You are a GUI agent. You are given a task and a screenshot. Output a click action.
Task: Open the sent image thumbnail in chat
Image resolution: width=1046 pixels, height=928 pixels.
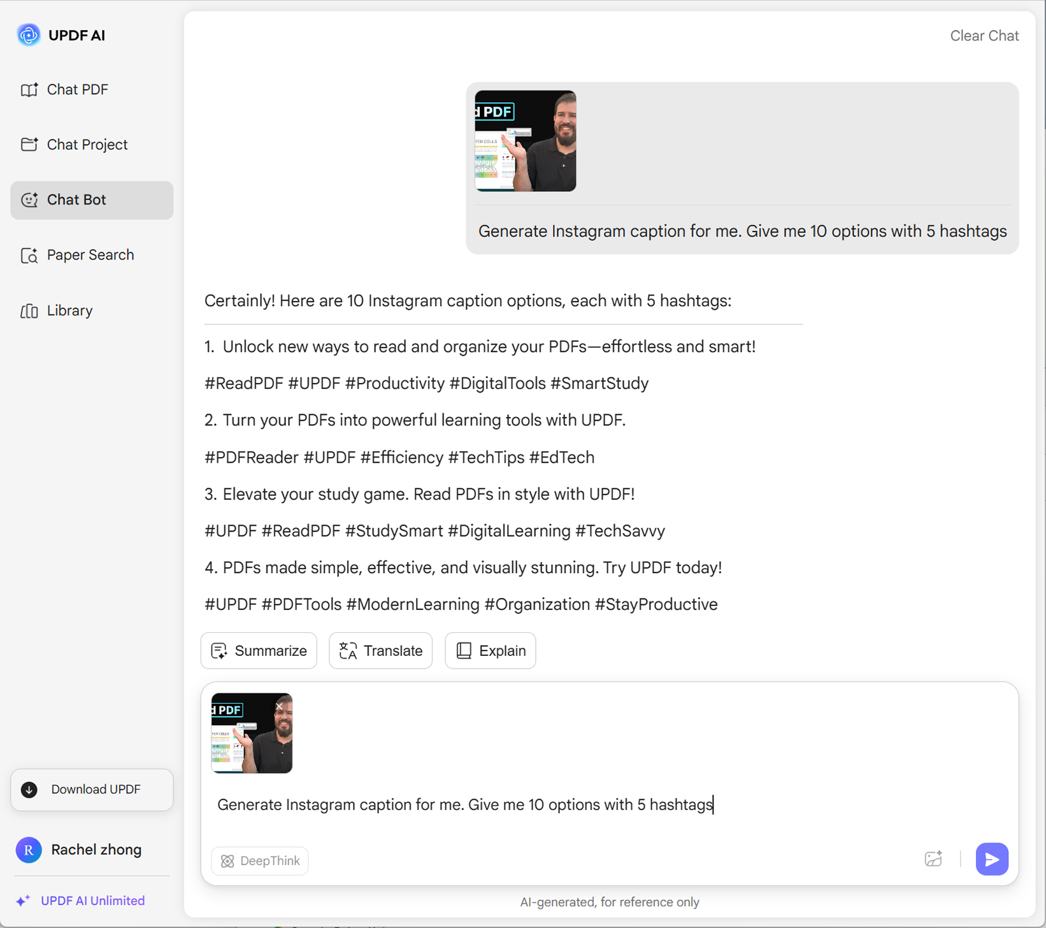526,141
